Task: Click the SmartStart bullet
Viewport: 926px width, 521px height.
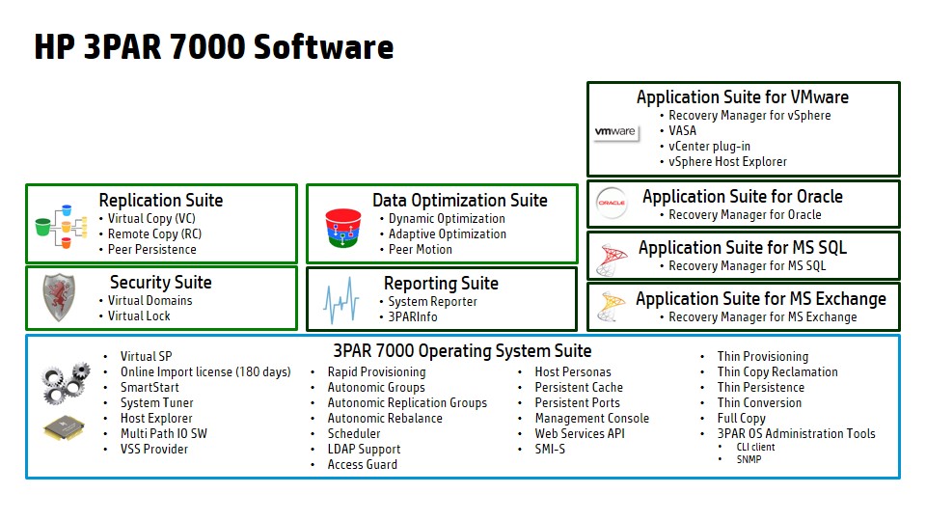Action: 150,387
